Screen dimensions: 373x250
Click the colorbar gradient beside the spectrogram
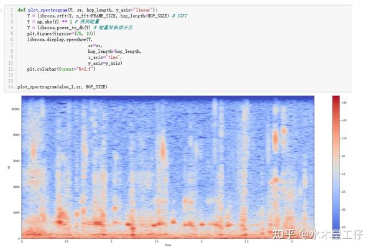click(x=336, y=167)
